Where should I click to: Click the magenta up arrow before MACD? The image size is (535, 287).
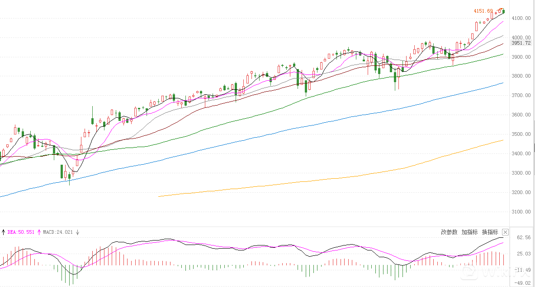(x=39, y=232)
